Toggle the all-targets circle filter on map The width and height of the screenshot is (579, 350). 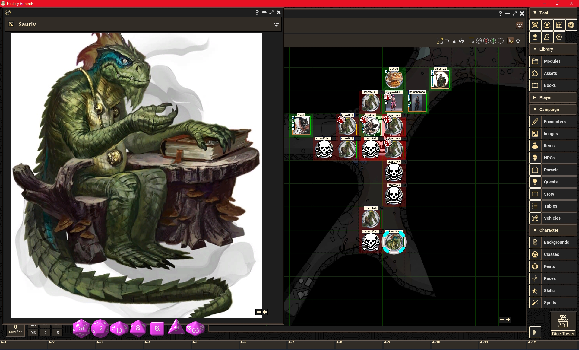(x=479, y=41)
